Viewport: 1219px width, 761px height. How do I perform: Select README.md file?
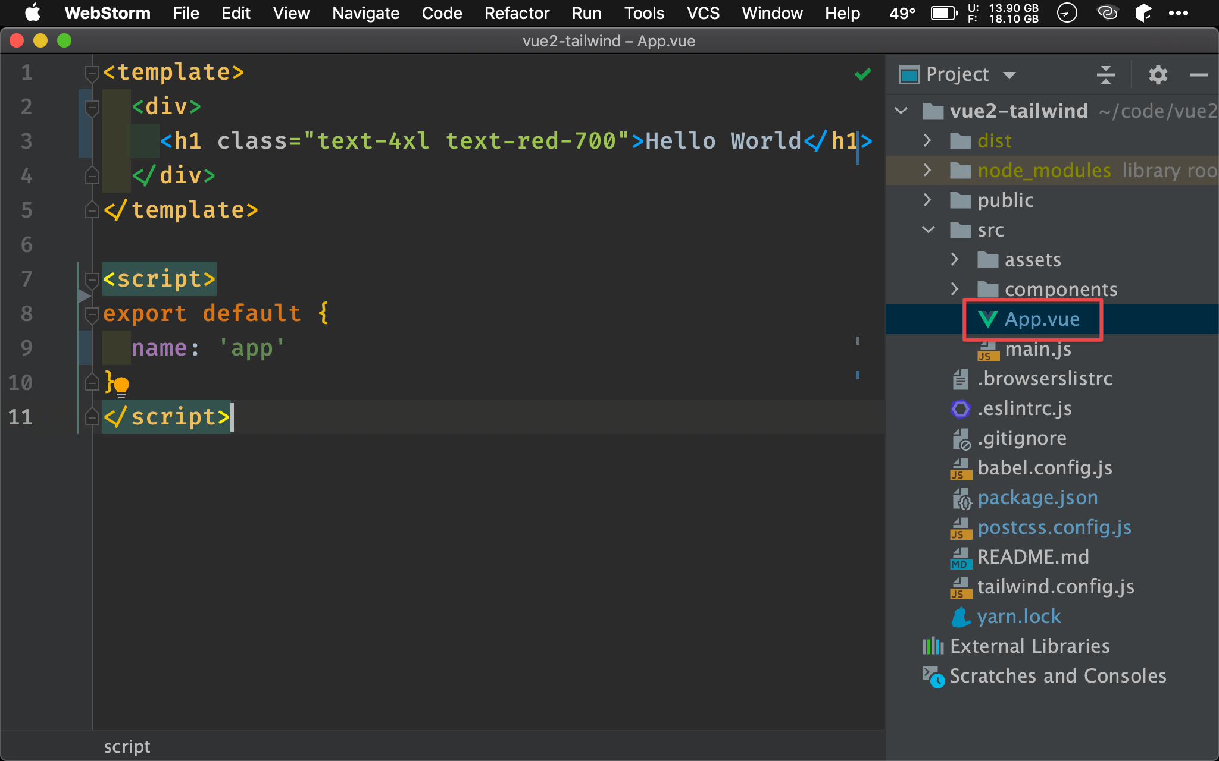point(1033,557)
